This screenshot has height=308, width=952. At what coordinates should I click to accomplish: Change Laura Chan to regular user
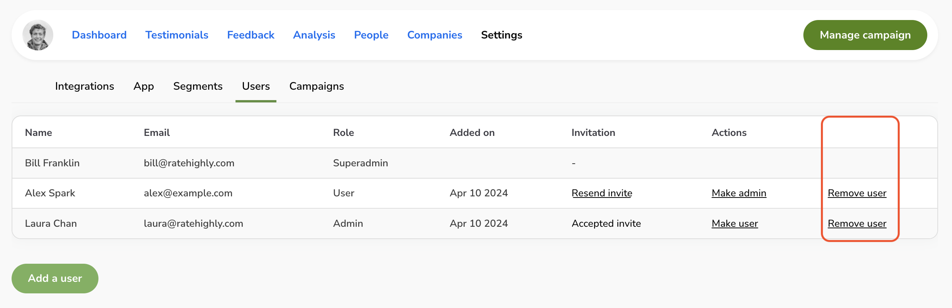pos(735,224)
